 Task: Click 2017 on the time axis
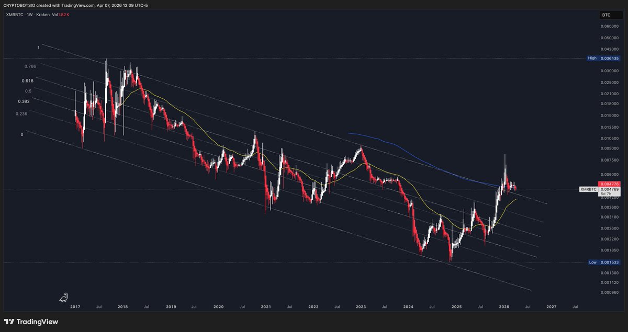(75, 307)
